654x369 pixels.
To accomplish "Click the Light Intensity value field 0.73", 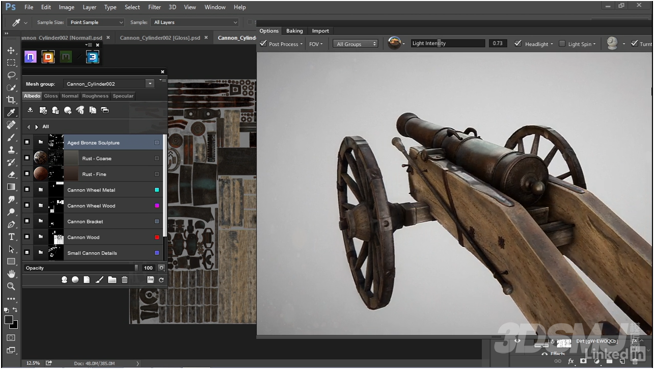I will (498, 44).
